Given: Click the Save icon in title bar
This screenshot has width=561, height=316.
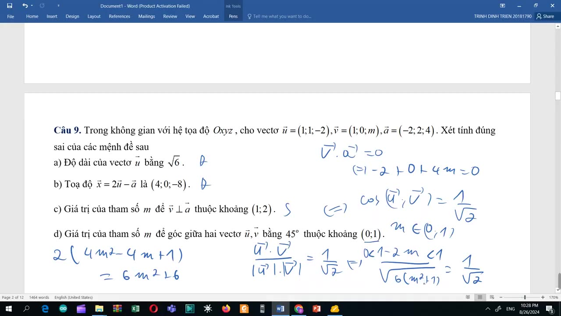Looking at the screenshot, I should point(10,6).
